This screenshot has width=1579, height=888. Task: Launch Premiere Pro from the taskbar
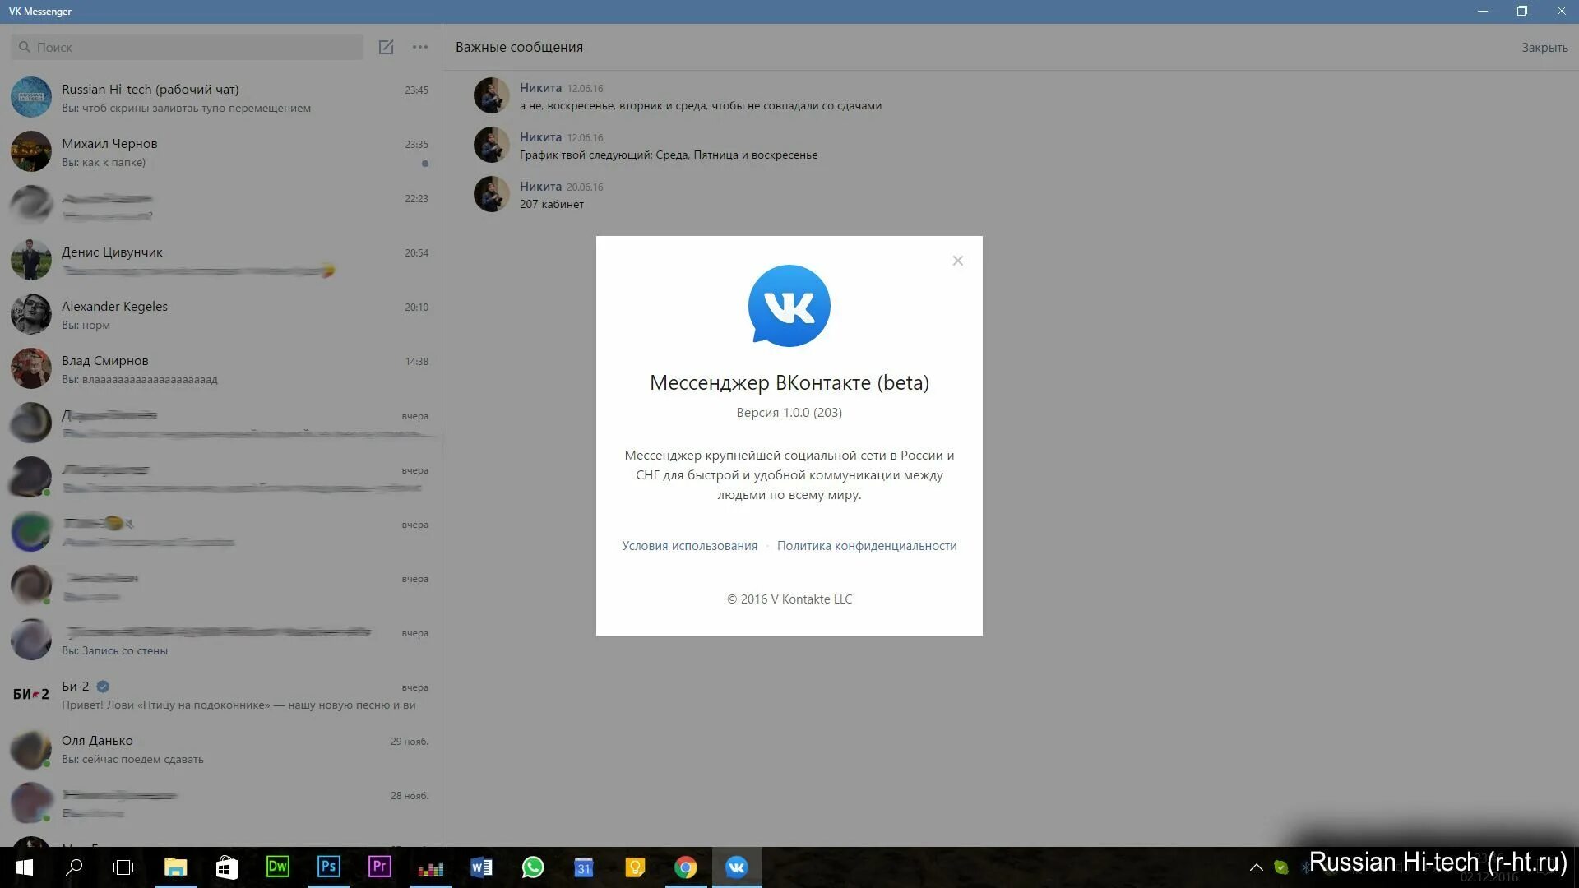[x=379, y=867]
